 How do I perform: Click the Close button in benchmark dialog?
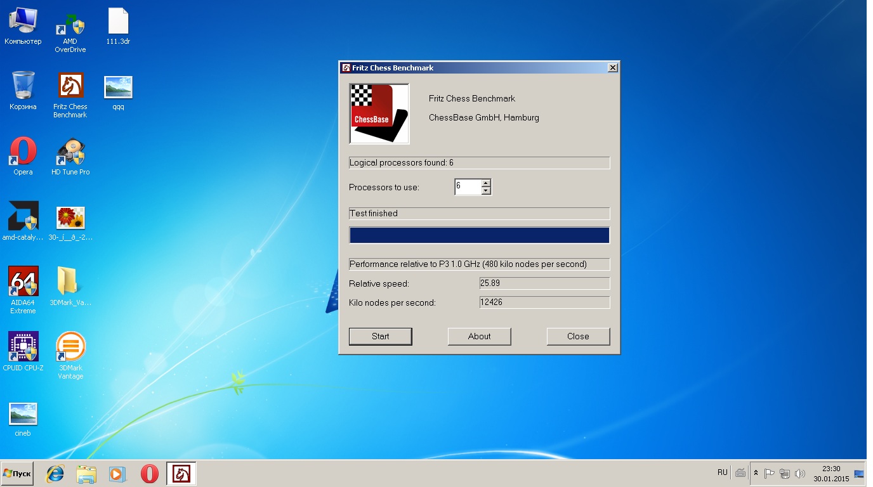(x=578, y=336)
